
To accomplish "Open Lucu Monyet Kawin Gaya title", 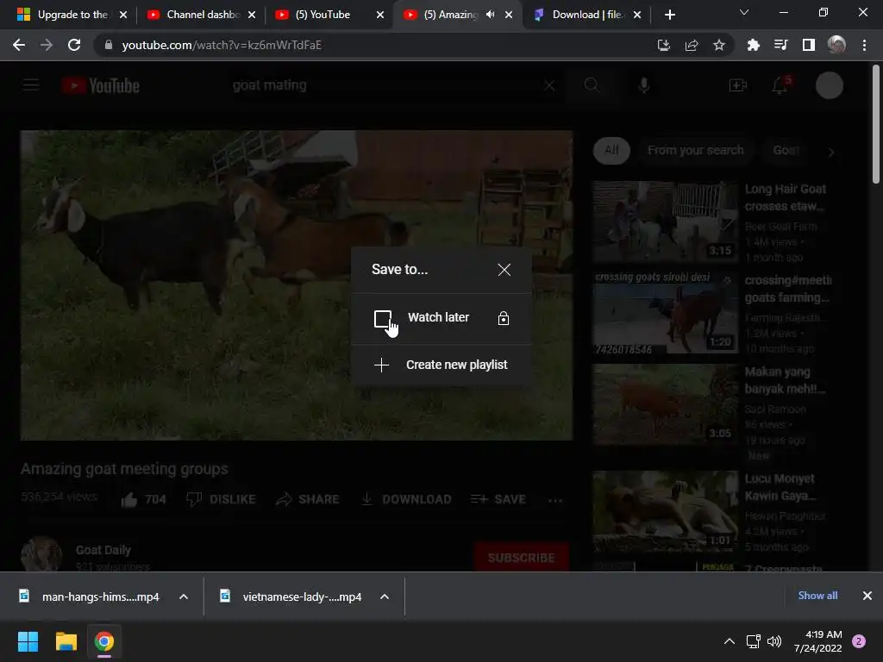I will point(780,487).
